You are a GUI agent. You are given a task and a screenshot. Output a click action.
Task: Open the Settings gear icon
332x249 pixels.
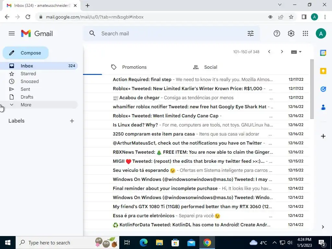[x=291, y=33]
